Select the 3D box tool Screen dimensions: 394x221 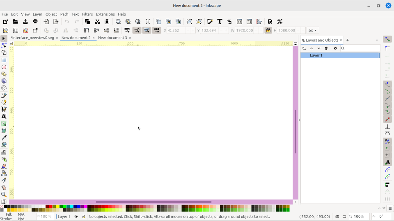click(x=4, y=81)
